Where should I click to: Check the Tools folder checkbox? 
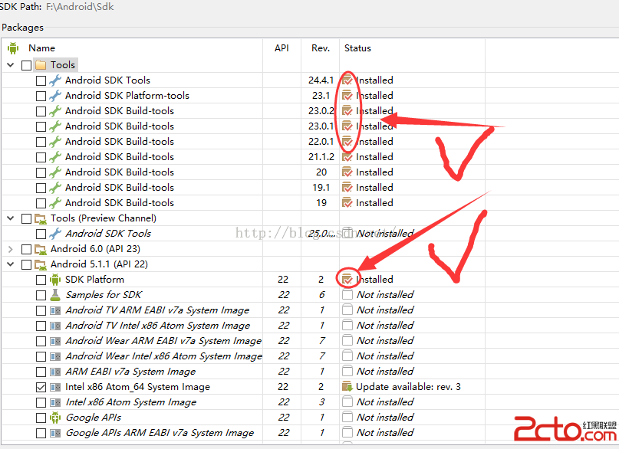[x=26, y=65]
